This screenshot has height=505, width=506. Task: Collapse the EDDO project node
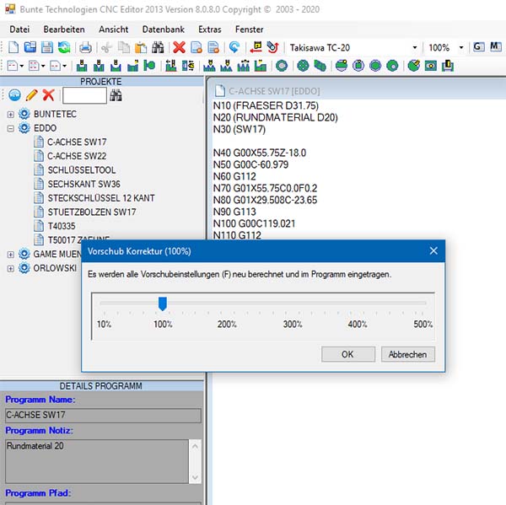coord(11,128)
